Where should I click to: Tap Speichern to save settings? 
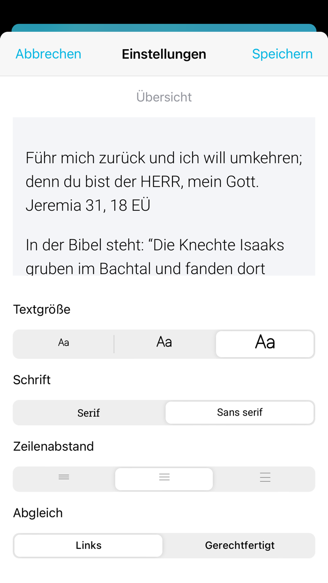point(282,54)
